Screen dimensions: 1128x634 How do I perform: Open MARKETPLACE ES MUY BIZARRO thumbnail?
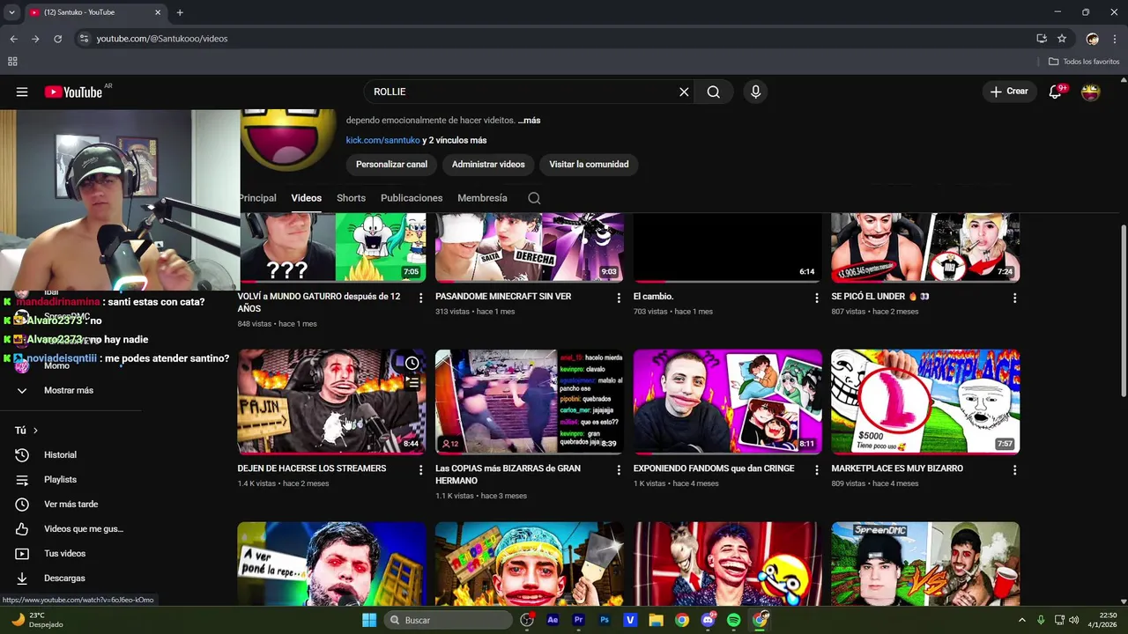tap(925, 402)
